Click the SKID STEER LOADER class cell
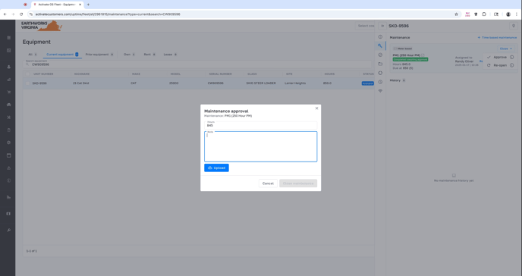 pos(261,83)
